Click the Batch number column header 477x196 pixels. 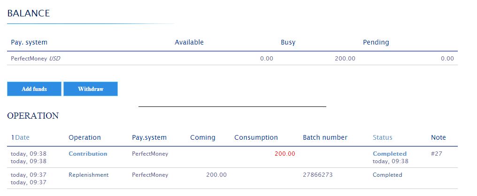[325, 137]
